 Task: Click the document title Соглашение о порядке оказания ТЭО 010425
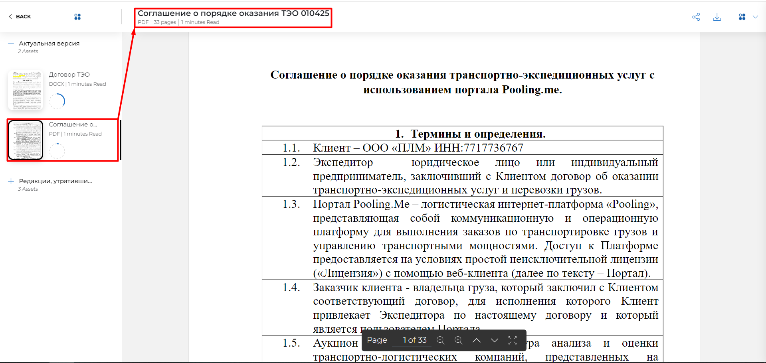coord(234,13)
